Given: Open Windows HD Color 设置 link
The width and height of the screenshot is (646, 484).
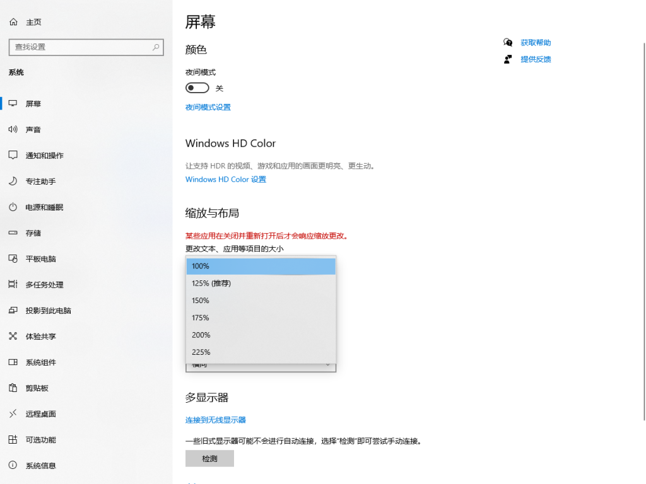Looking at the screenshot, I should tap(226, 180).
